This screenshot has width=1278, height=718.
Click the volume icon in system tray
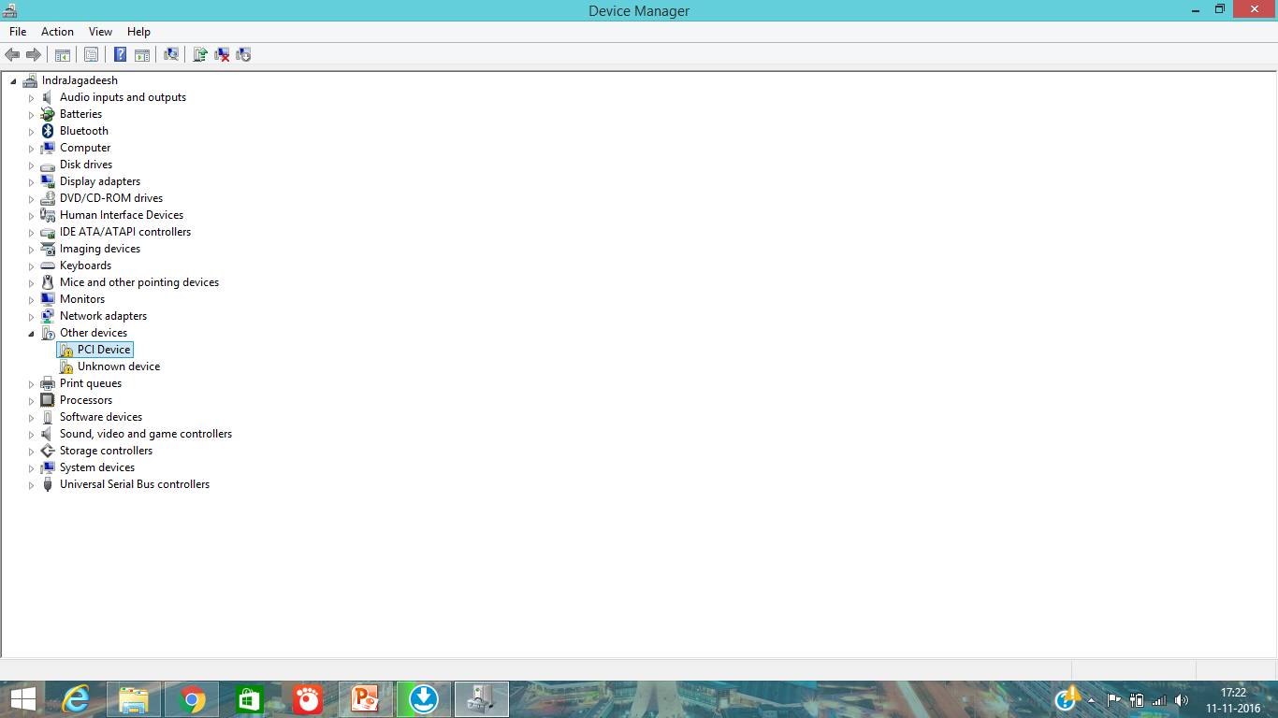(x=1180, y=699)
